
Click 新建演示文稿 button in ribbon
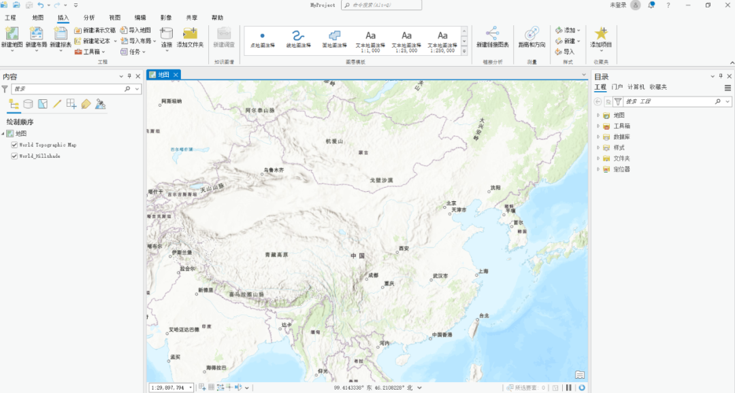coord(95,31)
